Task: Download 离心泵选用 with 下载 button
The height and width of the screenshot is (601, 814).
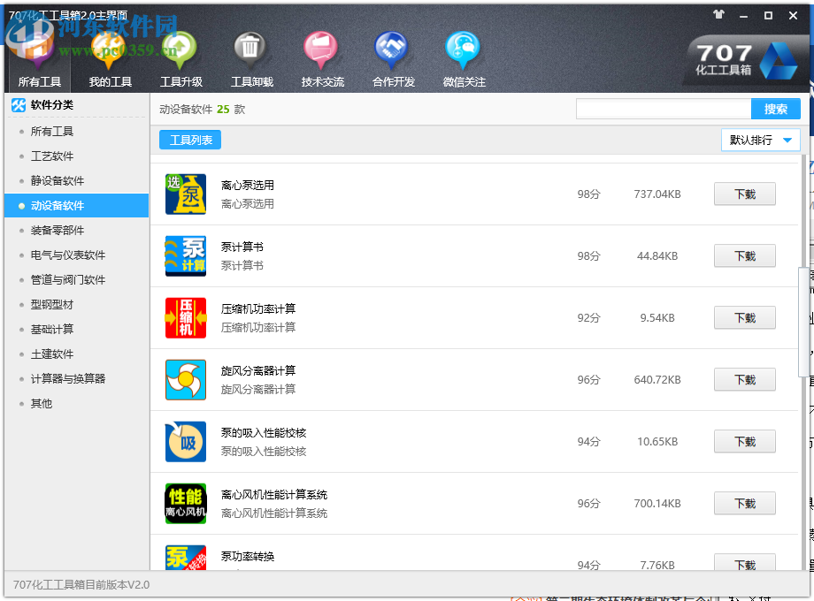Action: [744, 194]
